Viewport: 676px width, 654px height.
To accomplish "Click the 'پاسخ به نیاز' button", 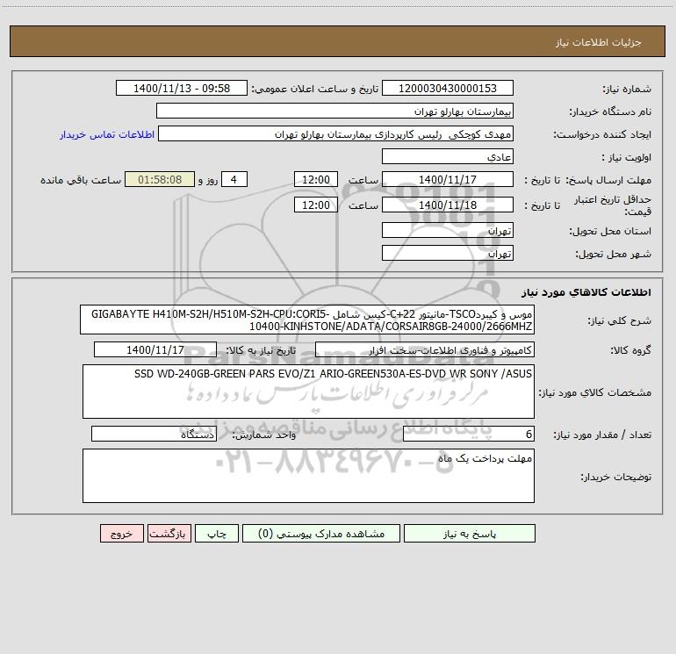I will click(470, 534).
